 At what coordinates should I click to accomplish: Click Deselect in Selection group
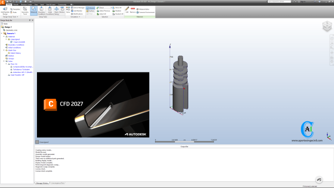[x=117, y=11]
